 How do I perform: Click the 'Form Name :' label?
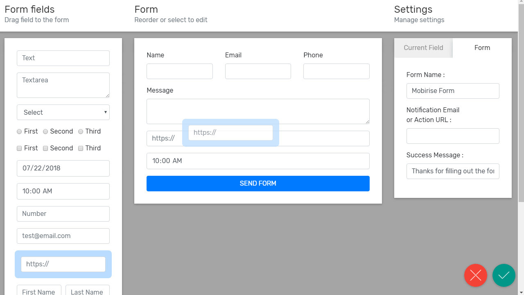[x=425, y=75]
